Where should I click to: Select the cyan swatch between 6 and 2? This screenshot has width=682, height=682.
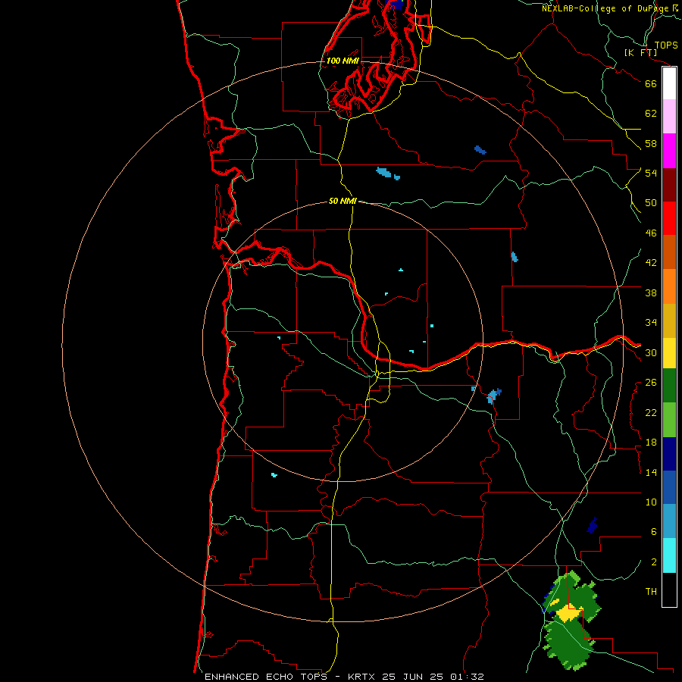[669, 555]
